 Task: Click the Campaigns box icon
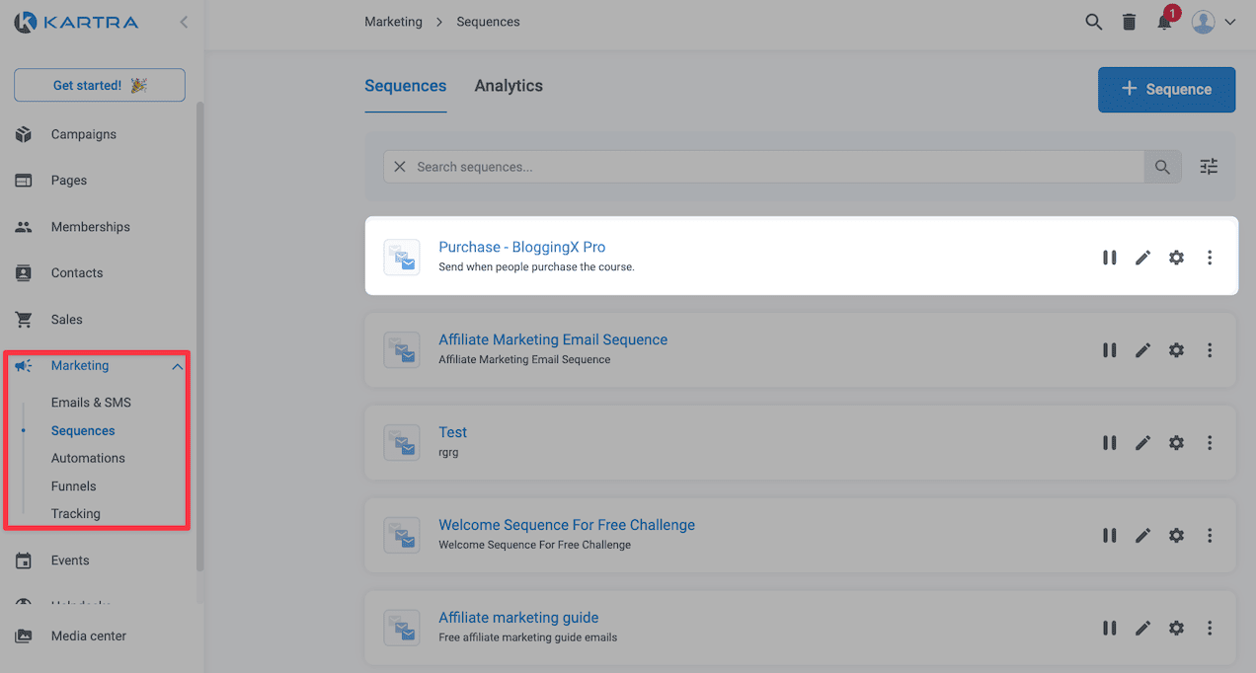click(x=24, y=134)
